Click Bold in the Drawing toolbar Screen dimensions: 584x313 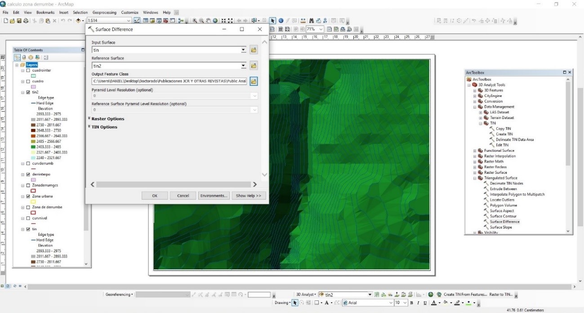click(411, 303)
